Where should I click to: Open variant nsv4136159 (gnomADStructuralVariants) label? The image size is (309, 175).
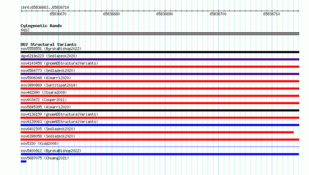59,114
